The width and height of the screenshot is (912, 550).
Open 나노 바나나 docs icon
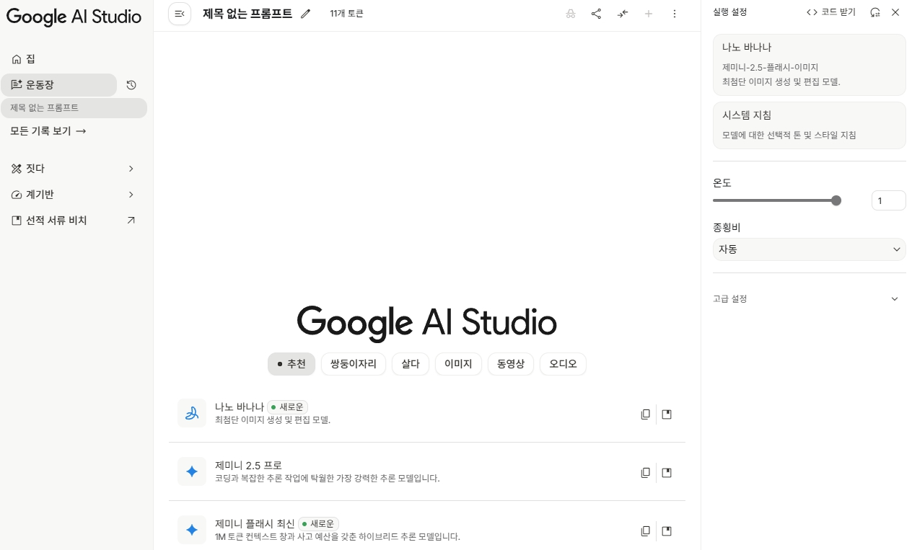coord(667,414)
